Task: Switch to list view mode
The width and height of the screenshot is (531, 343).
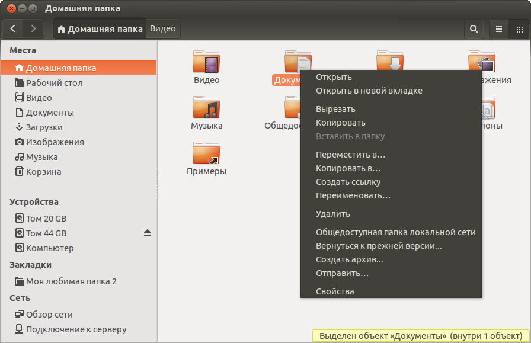Action: click(499, 28)
